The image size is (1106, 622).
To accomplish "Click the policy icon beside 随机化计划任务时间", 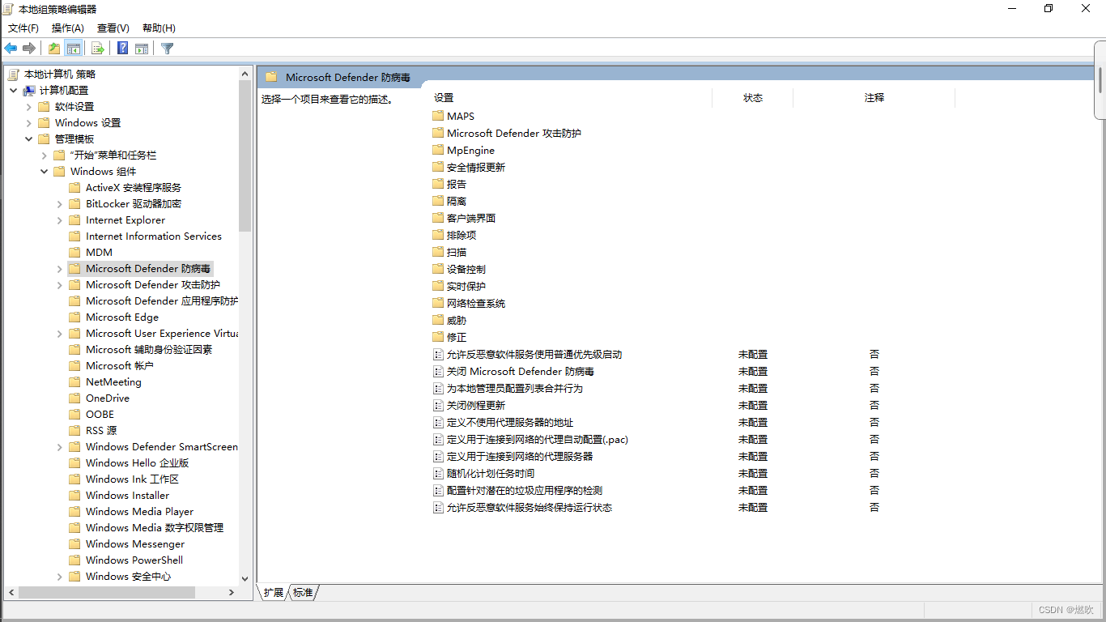I will point(438,473).
